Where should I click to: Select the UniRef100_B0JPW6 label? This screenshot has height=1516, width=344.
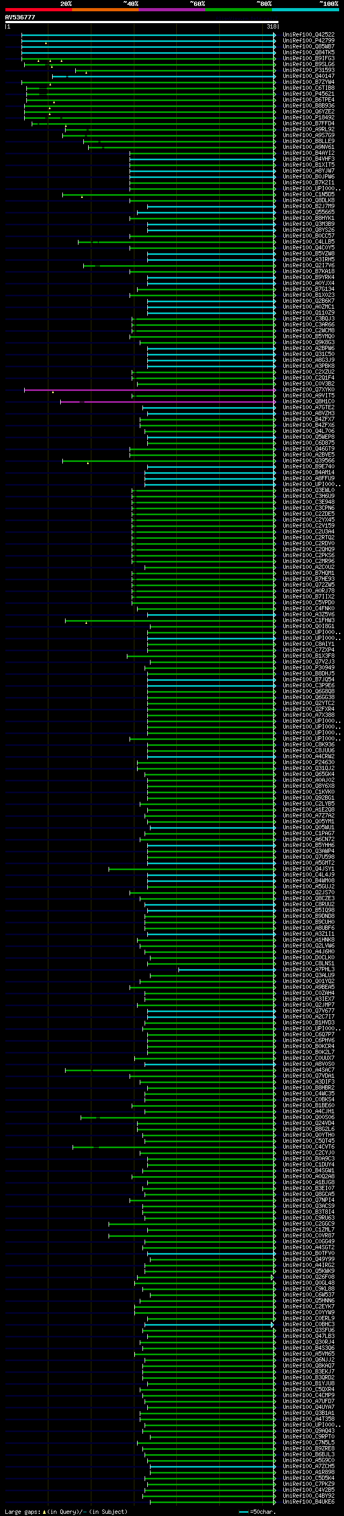(308, 176)
